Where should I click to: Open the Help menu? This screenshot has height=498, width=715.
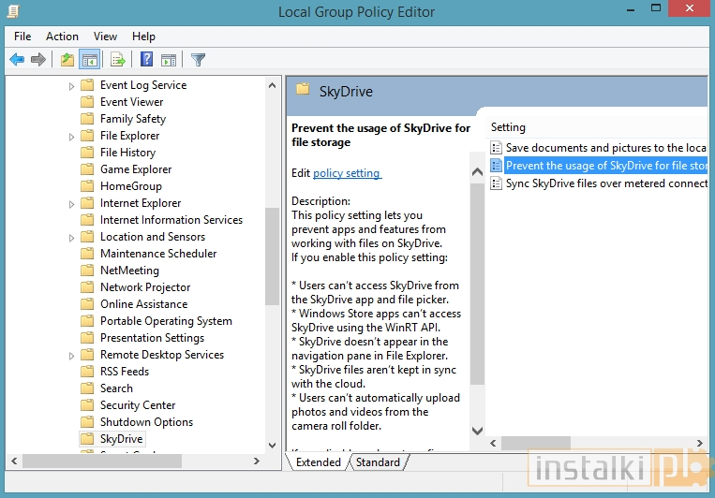[x=143, y=37]
